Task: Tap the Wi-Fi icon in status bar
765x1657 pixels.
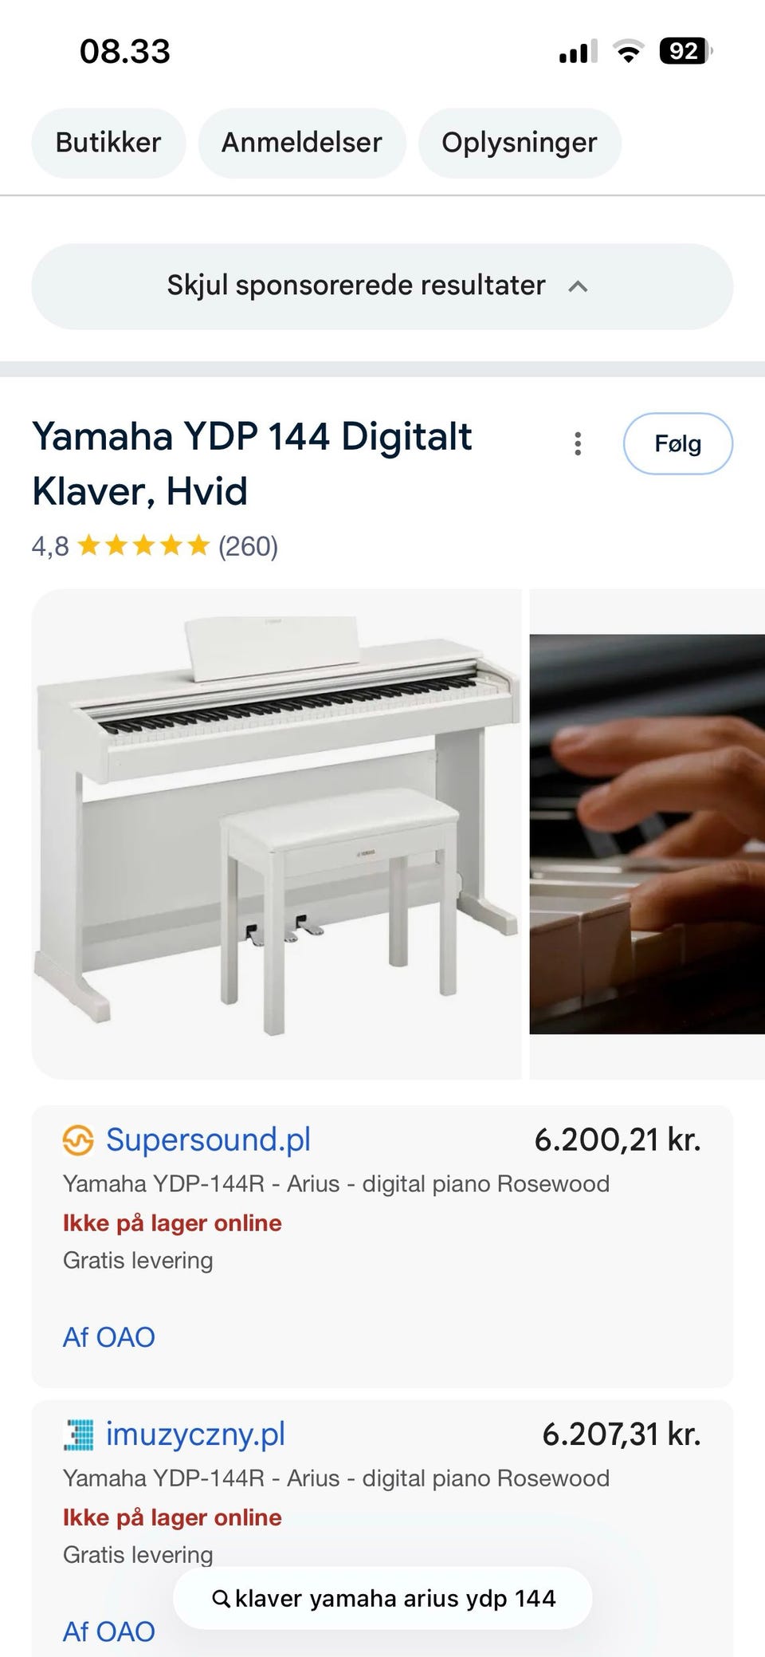Action: point(628,52)
